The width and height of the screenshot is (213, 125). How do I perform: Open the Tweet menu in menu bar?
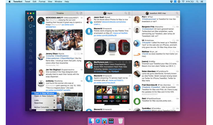[x=28, y=1]
